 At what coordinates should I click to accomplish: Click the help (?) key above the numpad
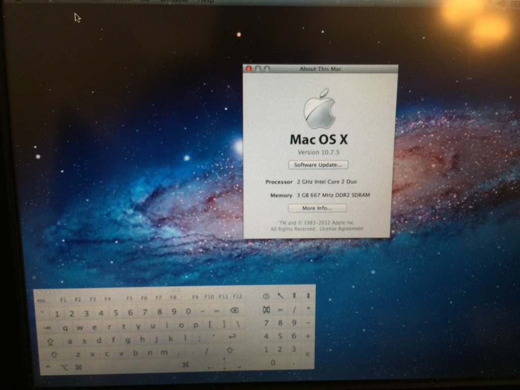click(x=266, y=296)
